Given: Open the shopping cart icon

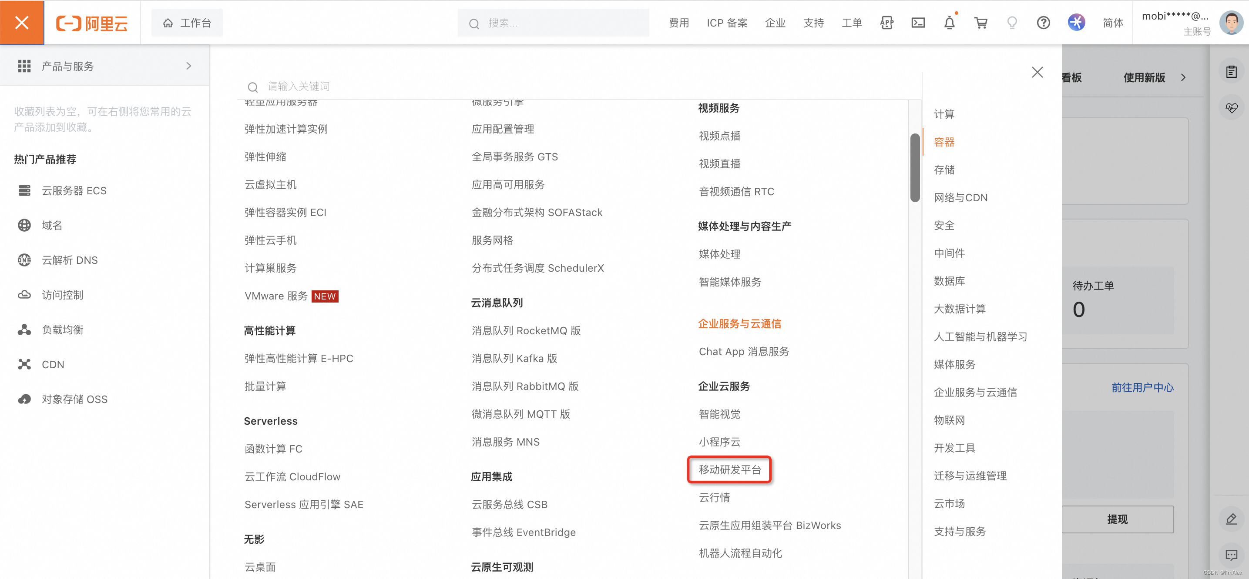Looking at the screenshot, I should 981,23.
